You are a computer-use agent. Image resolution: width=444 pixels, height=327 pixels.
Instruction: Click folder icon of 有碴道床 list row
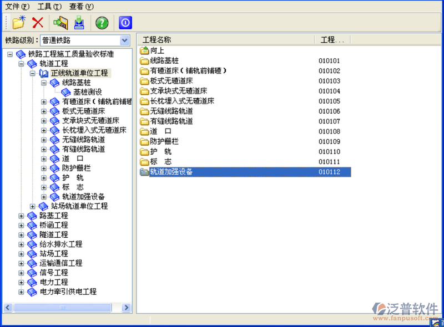pos(144,71)
